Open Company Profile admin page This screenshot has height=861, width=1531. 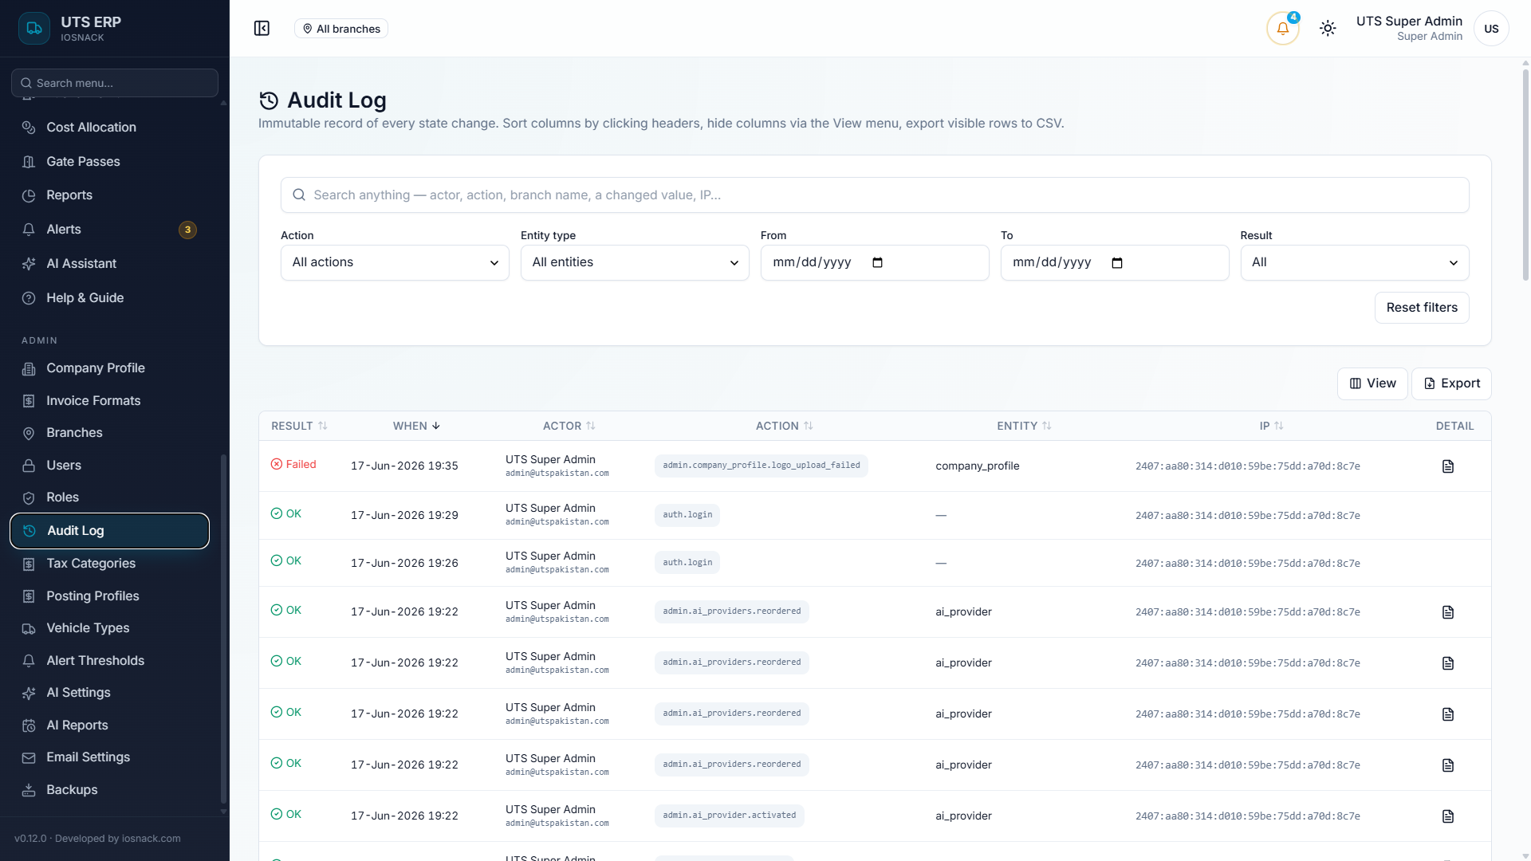click(x=110, y=368)
